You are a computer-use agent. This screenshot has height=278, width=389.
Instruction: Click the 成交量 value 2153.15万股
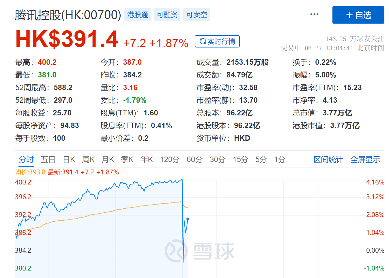248,62
